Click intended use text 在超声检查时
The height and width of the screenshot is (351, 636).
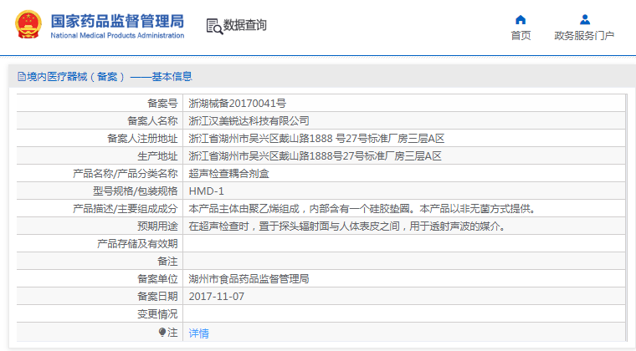pos(348,226)
